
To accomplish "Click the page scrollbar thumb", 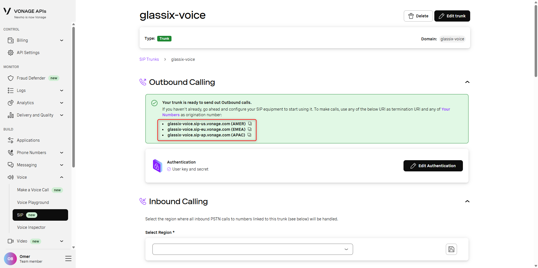I will coord(536,41).
